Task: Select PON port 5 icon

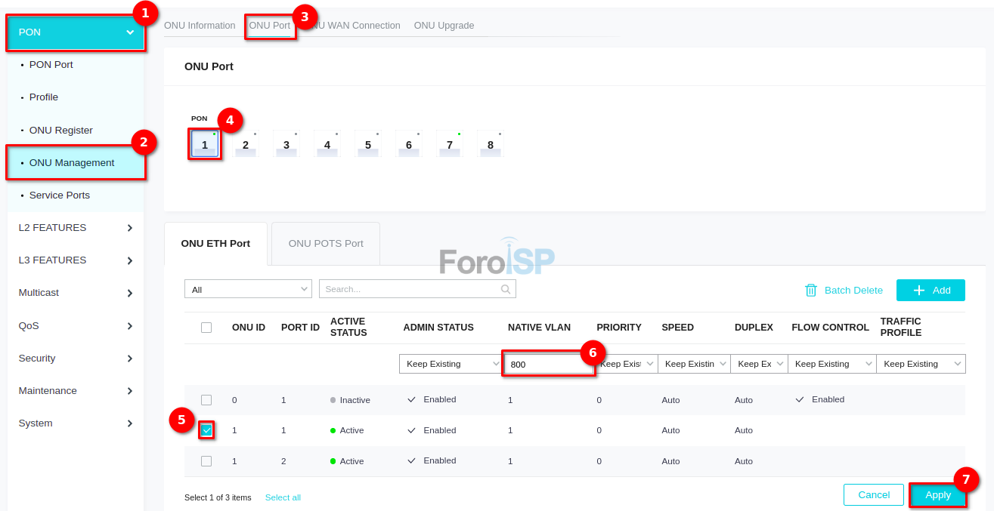Action: pos(368,144)
